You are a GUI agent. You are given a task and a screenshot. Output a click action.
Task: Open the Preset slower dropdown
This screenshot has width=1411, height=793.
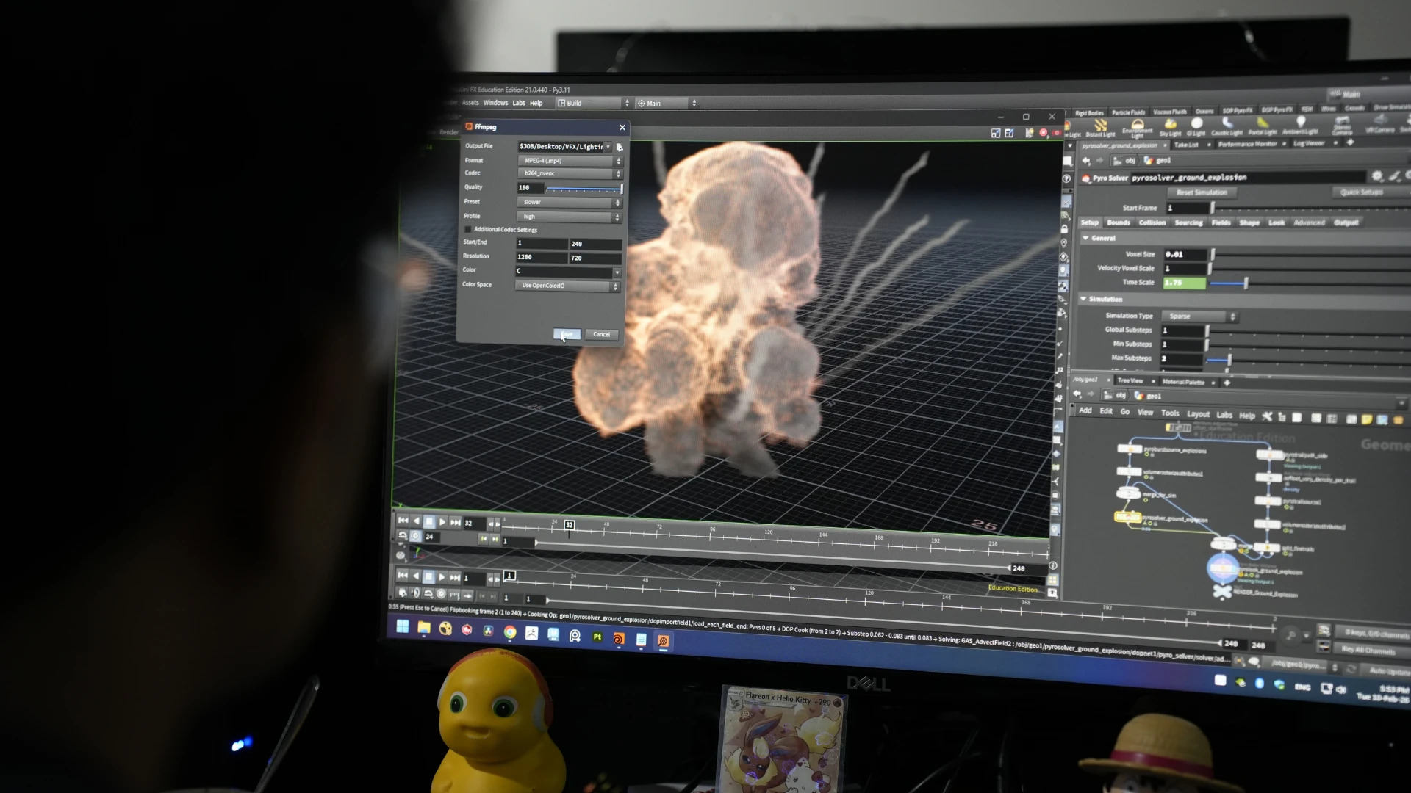click(x=569, y=202)
